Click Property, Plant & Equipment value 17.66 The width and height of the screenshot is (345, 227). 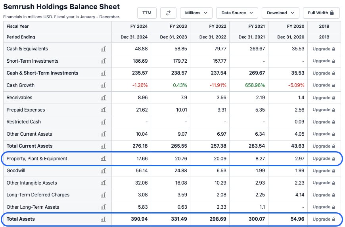click(142, 158)
